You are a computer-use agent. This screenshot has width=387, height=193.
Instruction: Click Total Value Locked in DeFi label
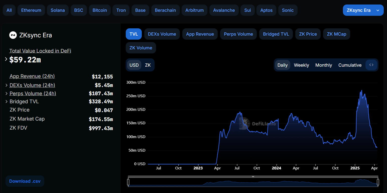[x=40, y=51]
